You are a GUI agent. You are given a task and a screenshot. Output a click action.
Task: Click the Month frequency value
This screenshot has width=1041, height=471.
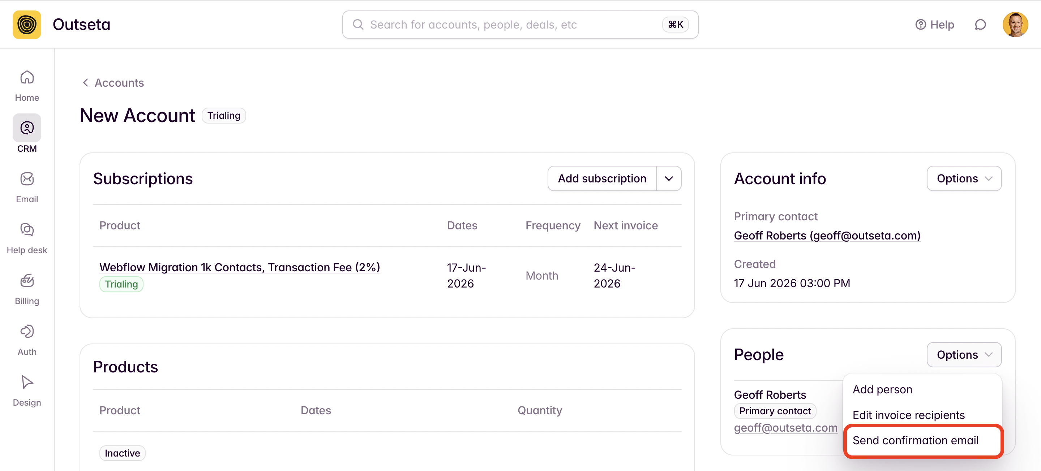[x=541, y=276]
